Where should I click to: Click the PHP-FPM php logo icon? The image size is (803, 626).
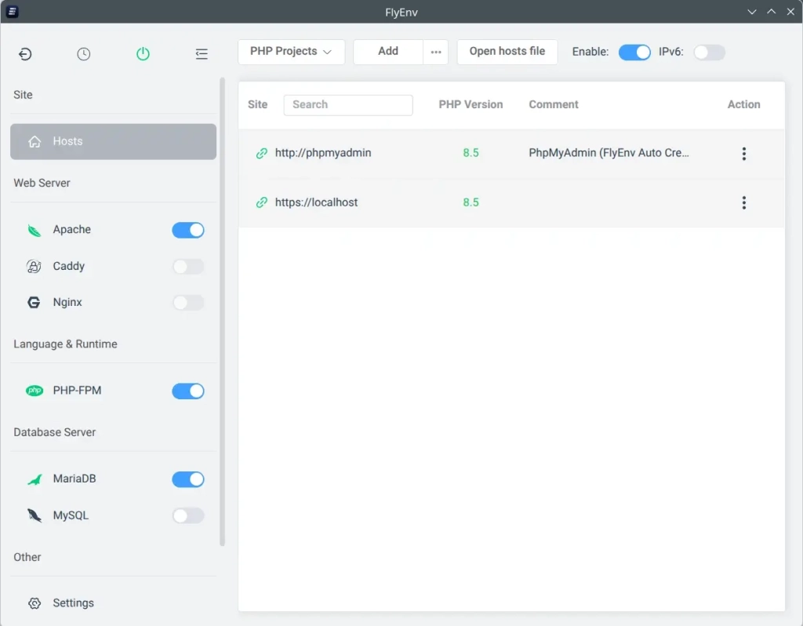tap(35, 391)
